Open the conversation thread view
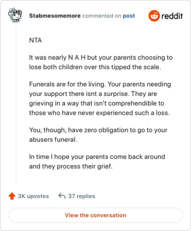This screenshot has width=191, height=231. [95, 215]
